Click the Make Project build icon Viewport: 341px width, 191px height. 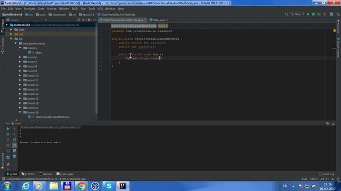287,14
